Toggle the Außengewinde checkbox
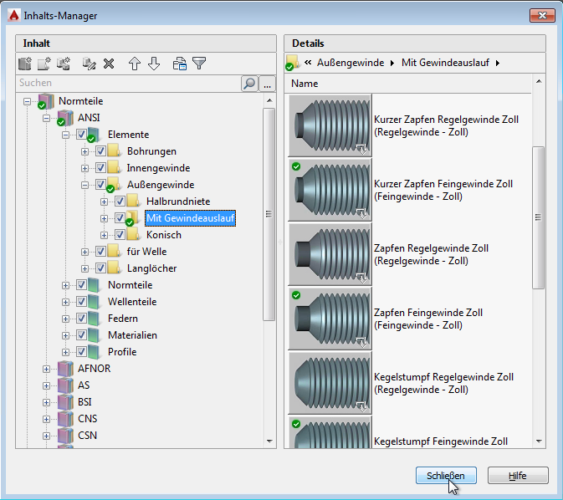This screenshot has height=500, width=563. click(x=100, y=185)
